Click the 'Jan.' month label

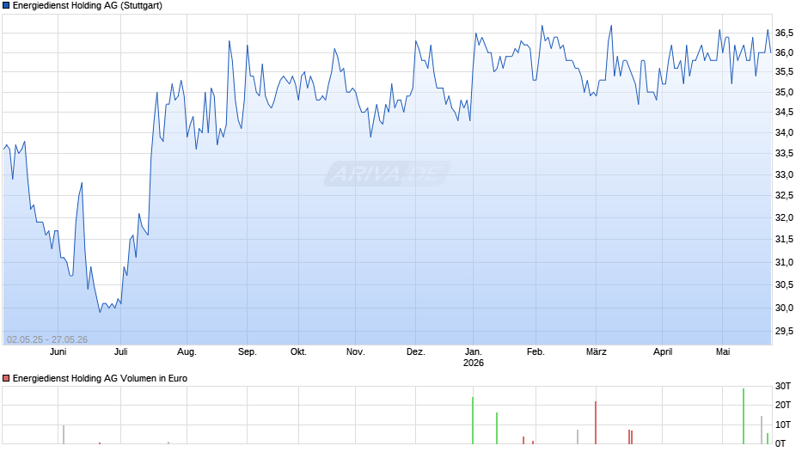474,352
